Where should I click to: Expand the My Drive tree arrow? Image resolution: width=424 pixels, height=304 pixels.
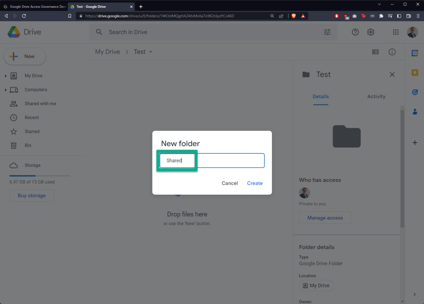[x=5, y=76]
